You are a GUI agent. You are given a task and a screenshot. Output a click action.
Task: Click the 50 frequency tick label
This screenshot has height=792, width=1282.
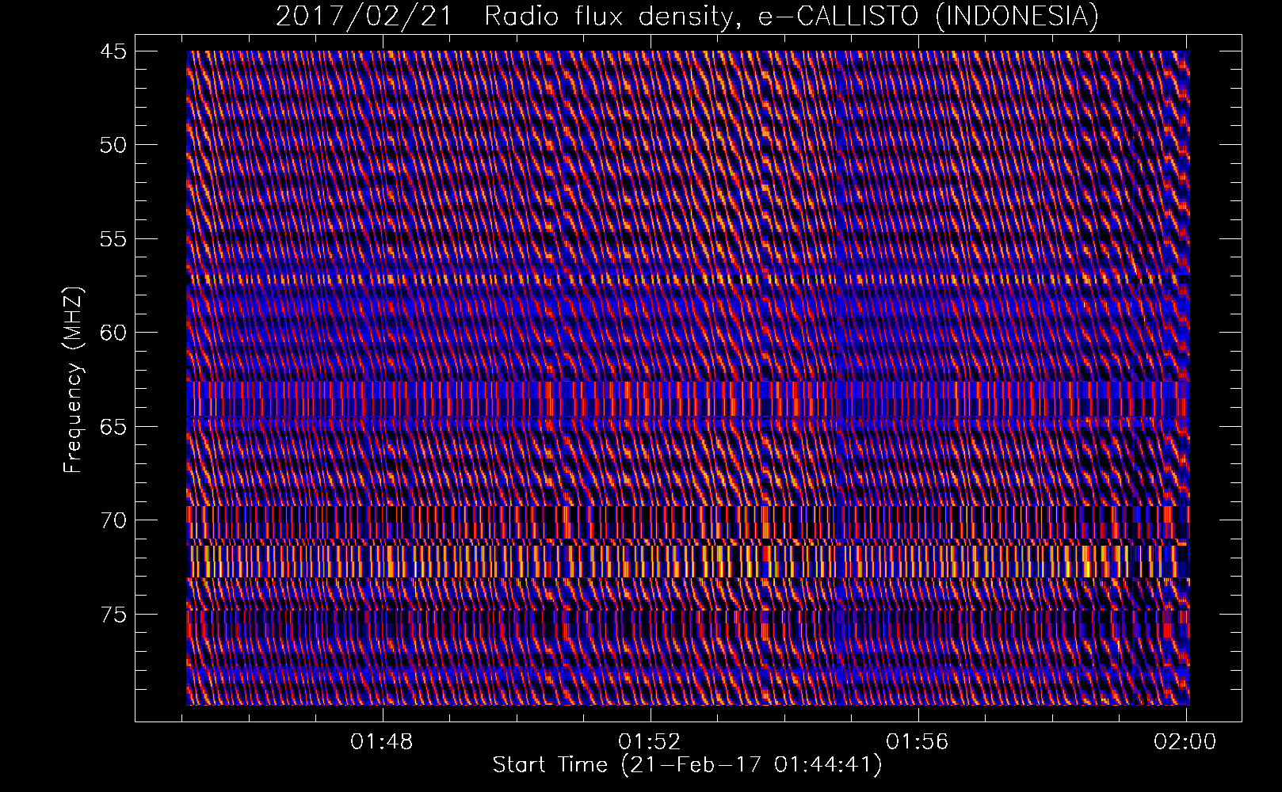point(113,145)
